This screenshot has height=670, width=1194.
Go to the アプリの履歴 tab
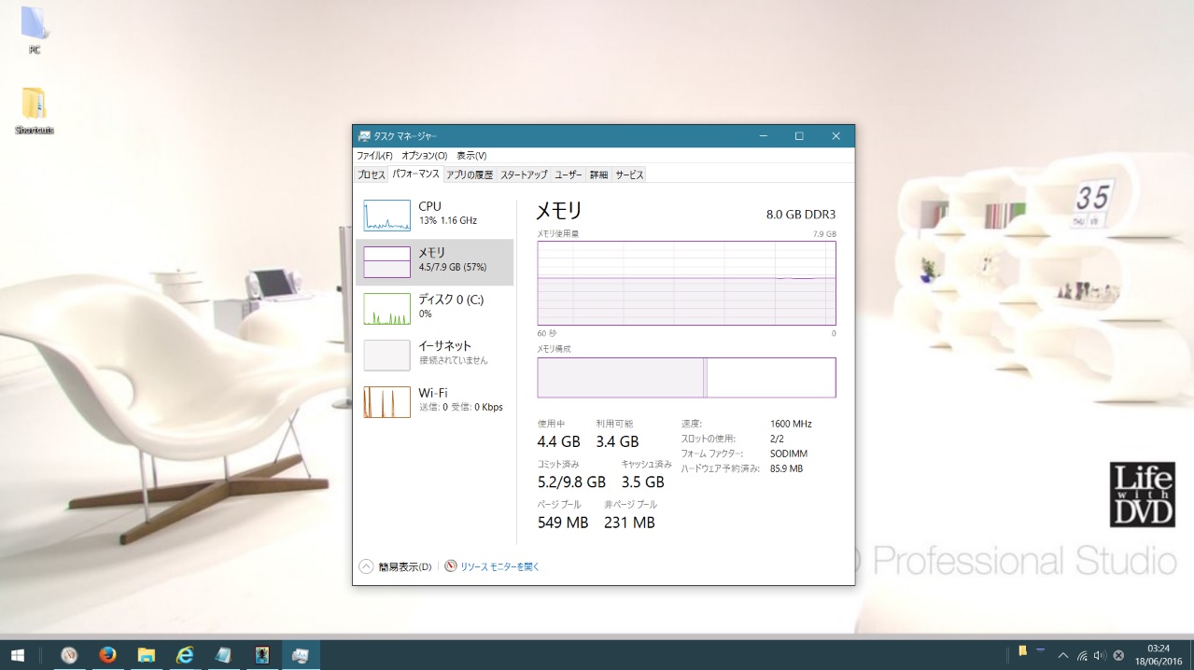(x=470, y=174)
